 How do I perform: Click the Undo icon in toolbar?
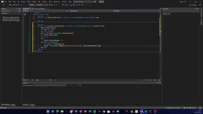(22, 5)
